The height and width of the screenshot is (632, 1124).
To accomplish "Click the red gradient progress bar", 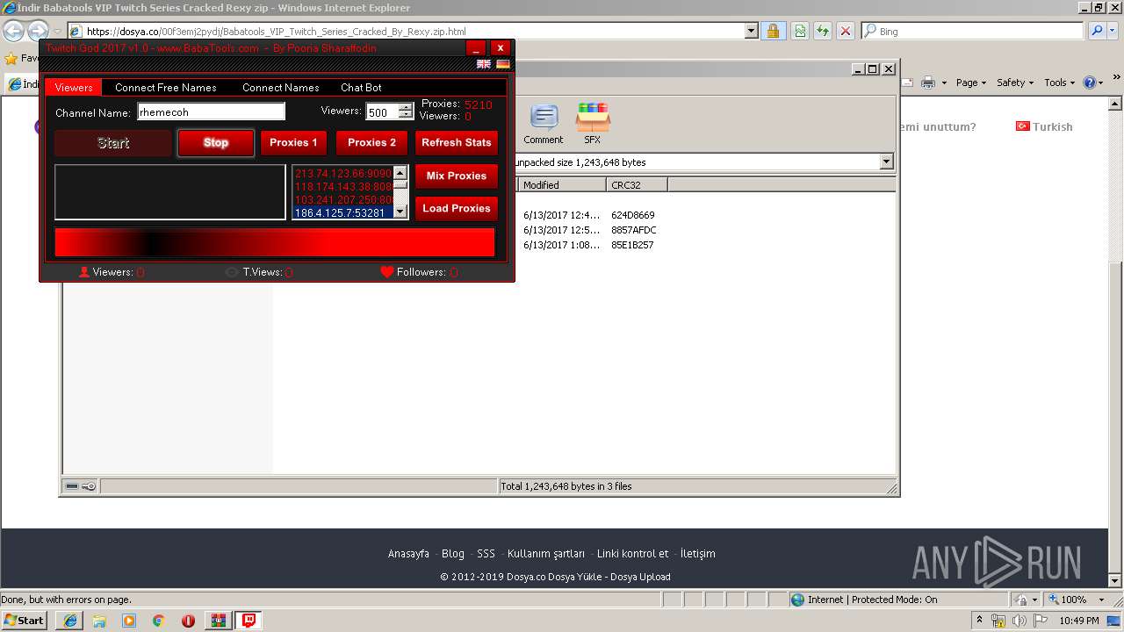I will pos(275,242).
